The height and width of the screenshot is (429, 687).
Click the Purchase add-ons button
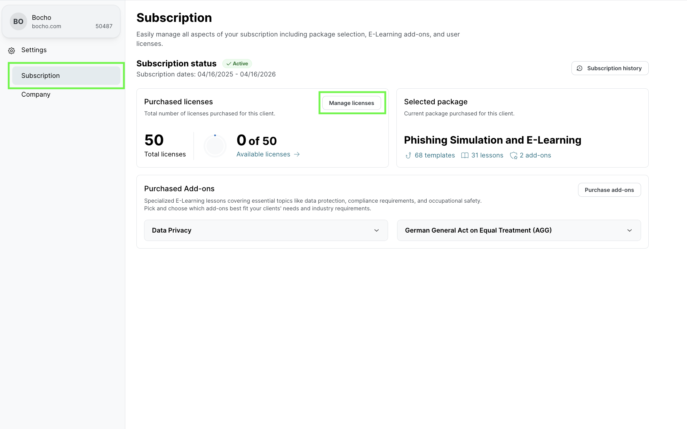click(x=609, y=190)
